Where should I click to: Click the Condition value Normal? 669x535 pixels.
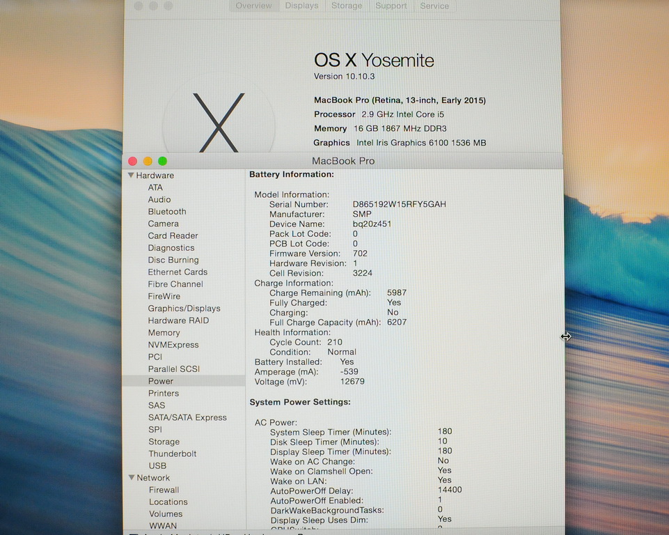[x=342, y=352]
